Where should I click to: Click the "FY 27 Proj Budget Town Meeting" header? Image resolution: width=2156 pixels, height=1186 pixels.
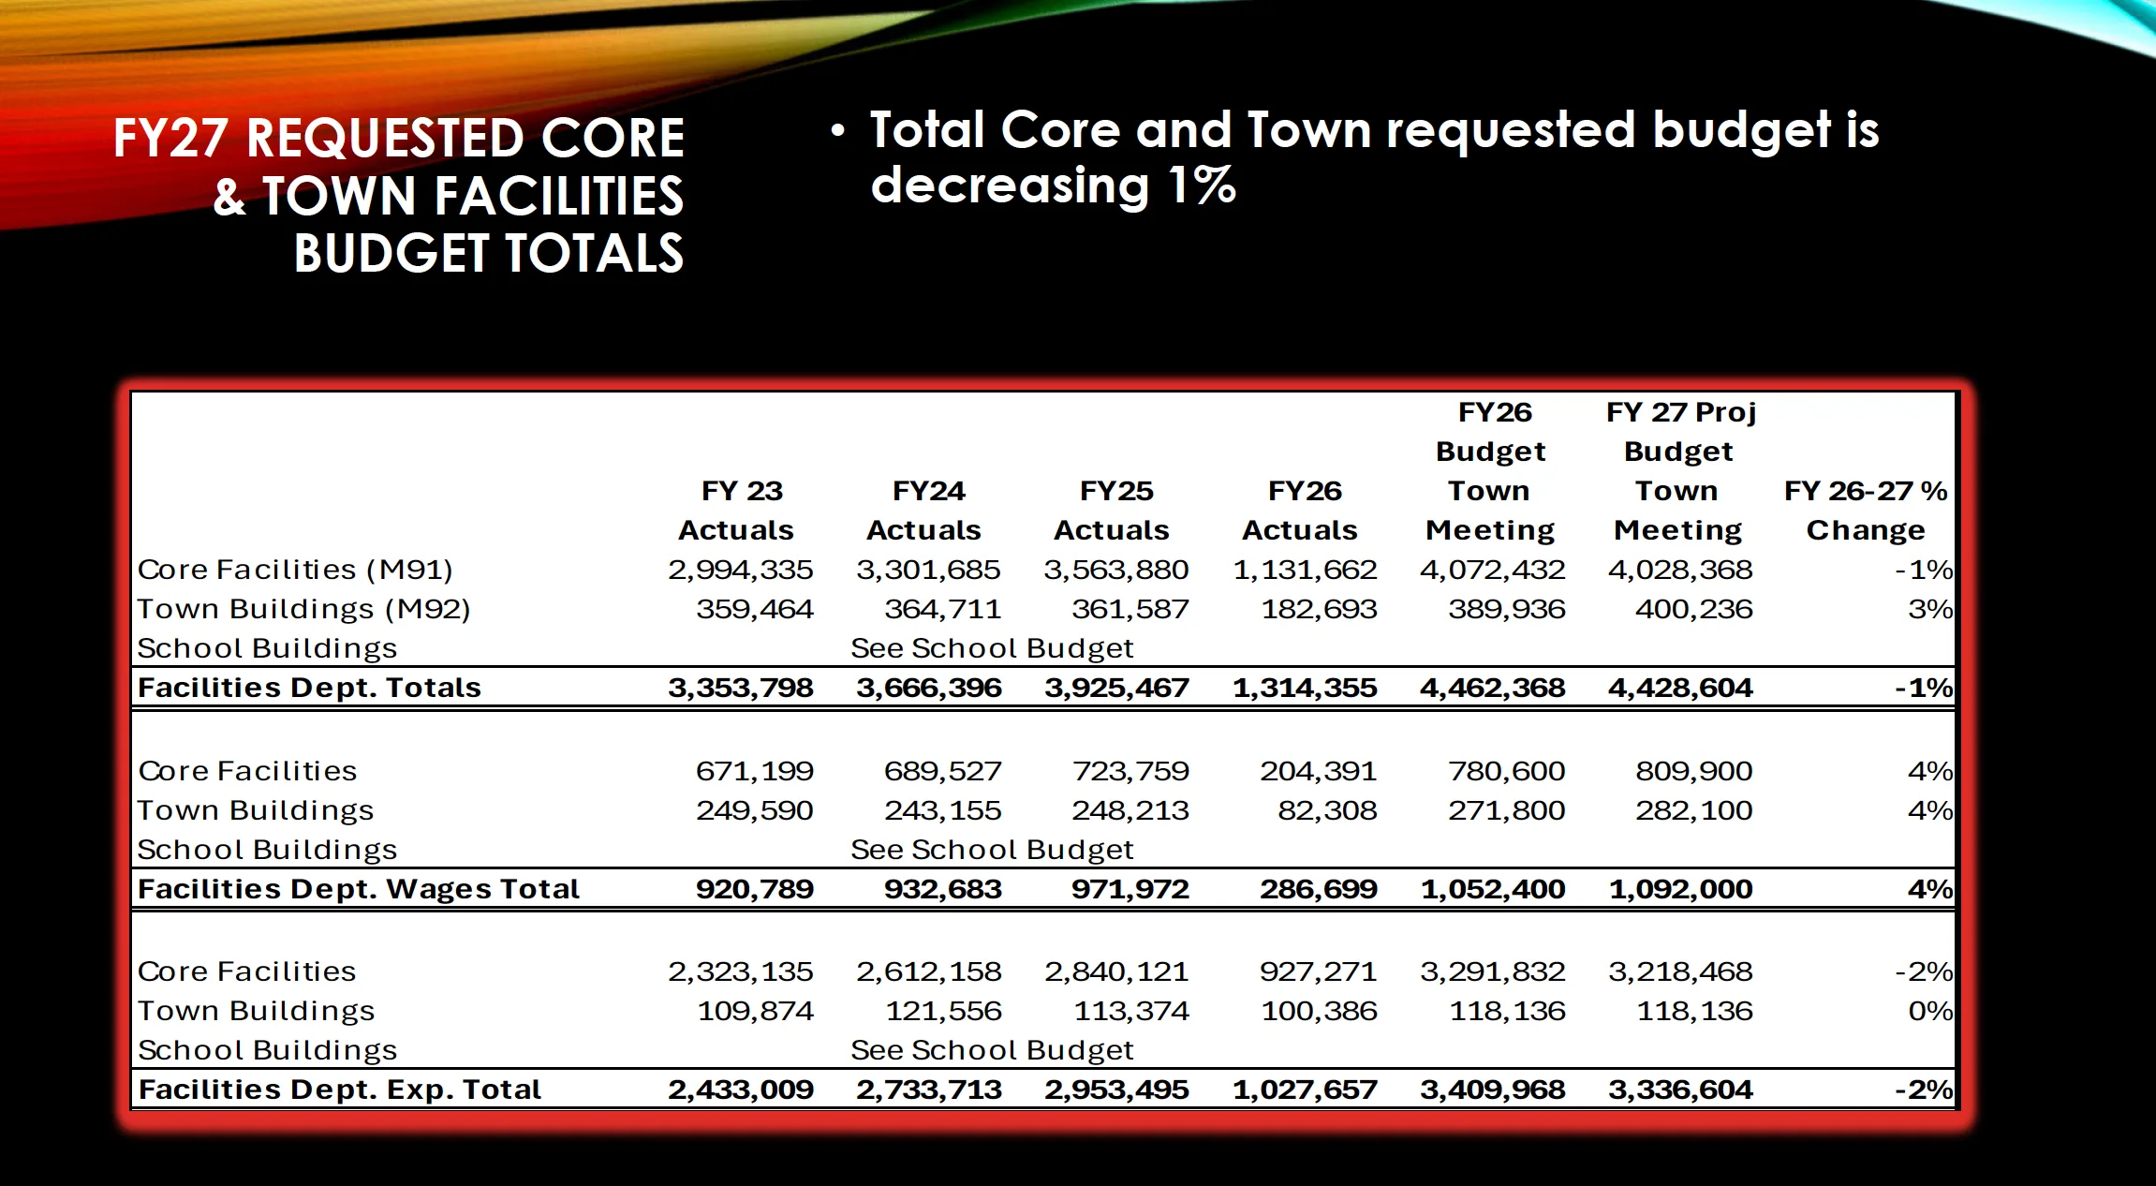[1678, 471]
